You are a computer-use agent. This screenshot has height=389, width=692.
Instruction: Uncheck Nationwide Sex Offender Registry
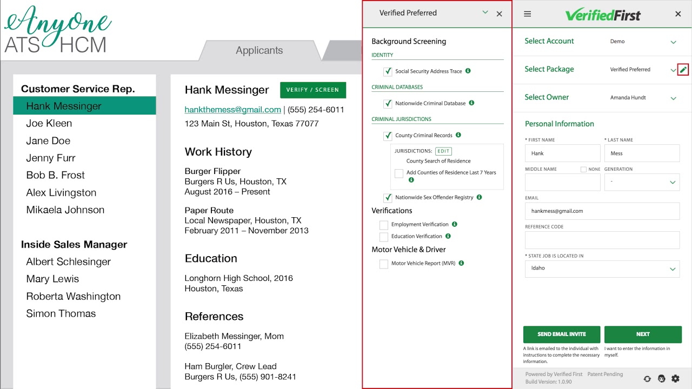pos(388,198)
